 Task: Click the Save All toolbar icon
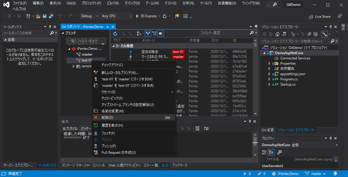51,16
